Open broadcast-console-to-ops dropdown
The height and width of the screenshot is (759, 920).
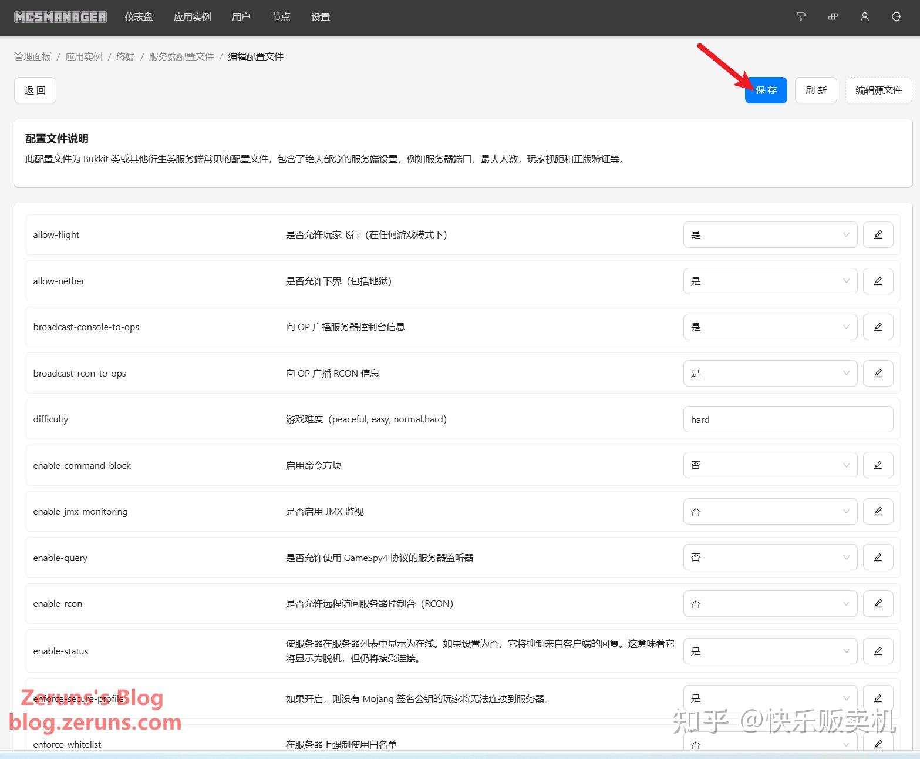pos(770,327)
